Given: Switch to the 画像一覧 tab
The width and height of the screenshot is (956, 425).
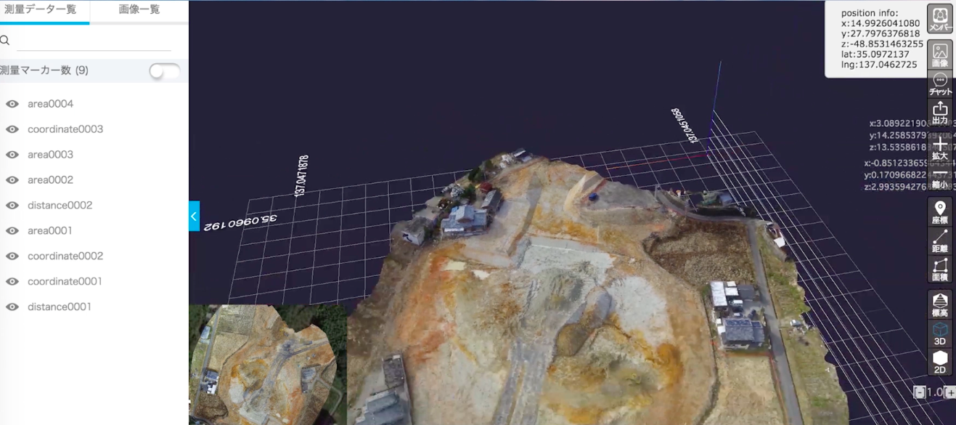Looking at the screenshot, I should tap(139, 10).
